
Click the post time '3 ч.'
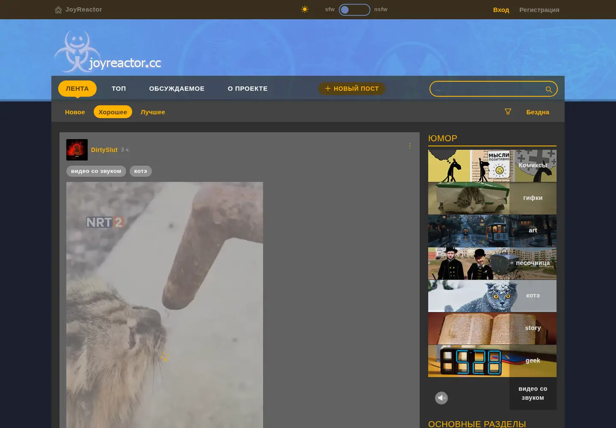125,150
